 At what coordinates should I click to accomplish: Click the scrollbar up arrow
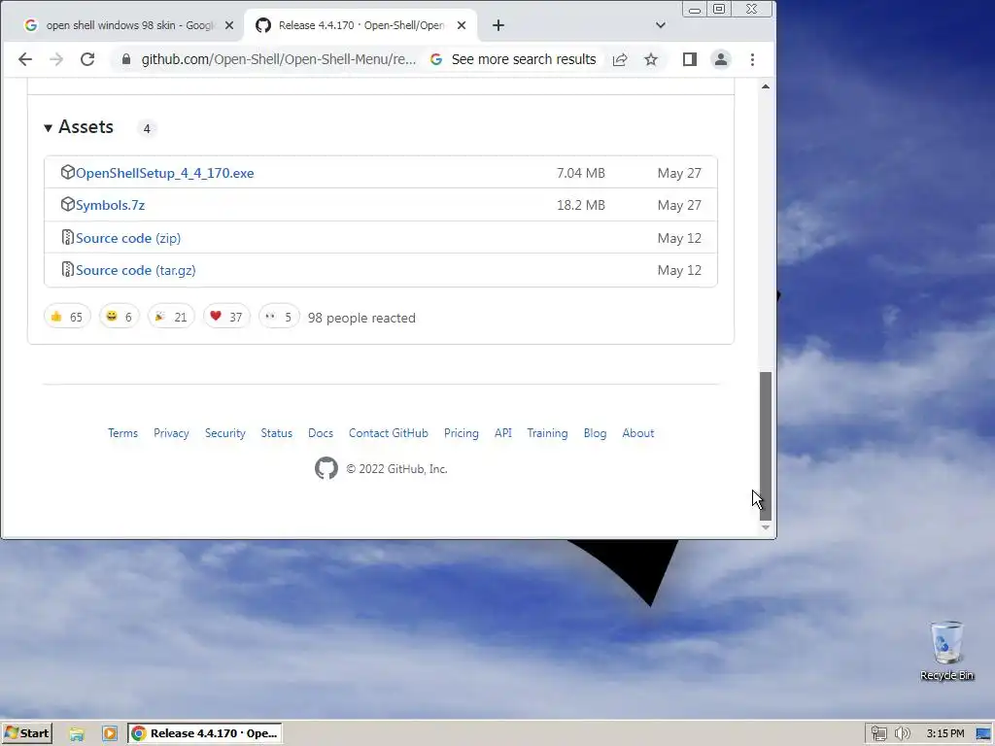[x=766, y=86]
